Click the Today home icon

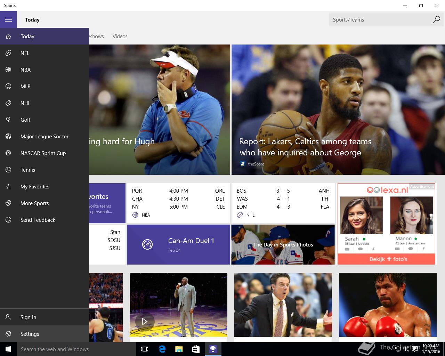click(8, 37)
